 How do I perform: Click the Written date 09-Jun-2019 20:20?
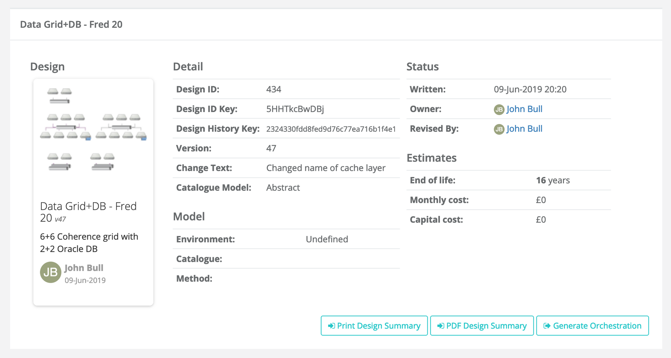point(530,89)
